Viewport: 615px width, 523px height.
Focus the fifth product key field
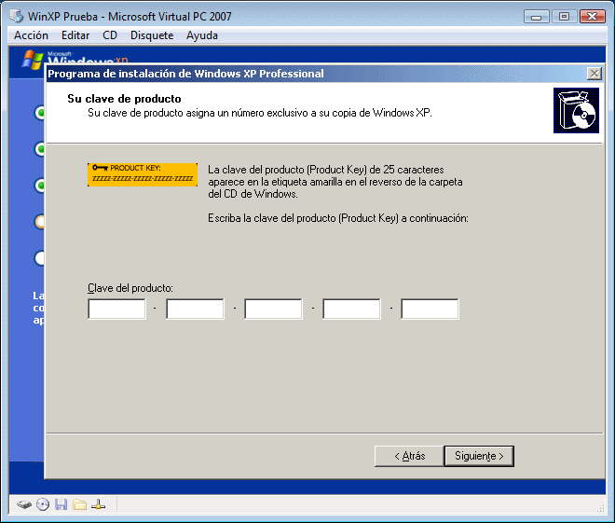(x=430, y=309)
